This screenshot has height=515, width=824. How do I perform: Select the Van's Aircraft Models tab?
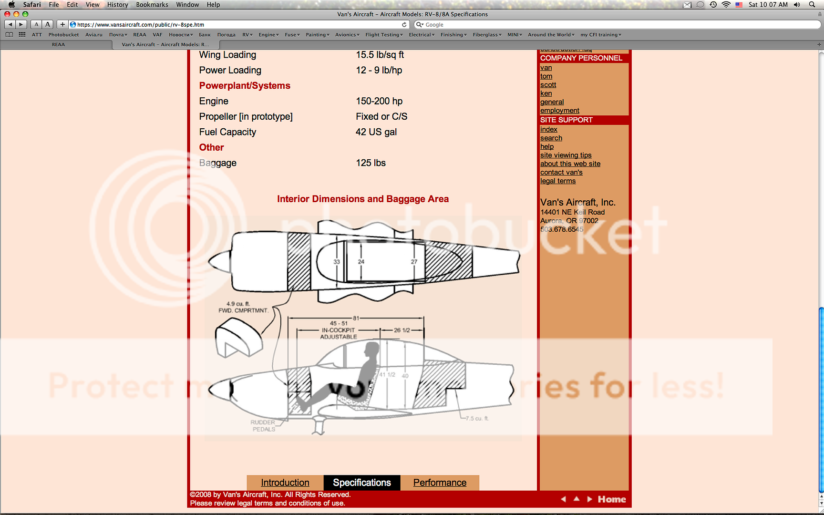click(x=165, y=44)
